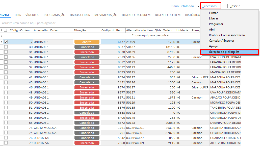Open the PROGRAMAÇÃO tab
The image size is (262, 146).
55,15
